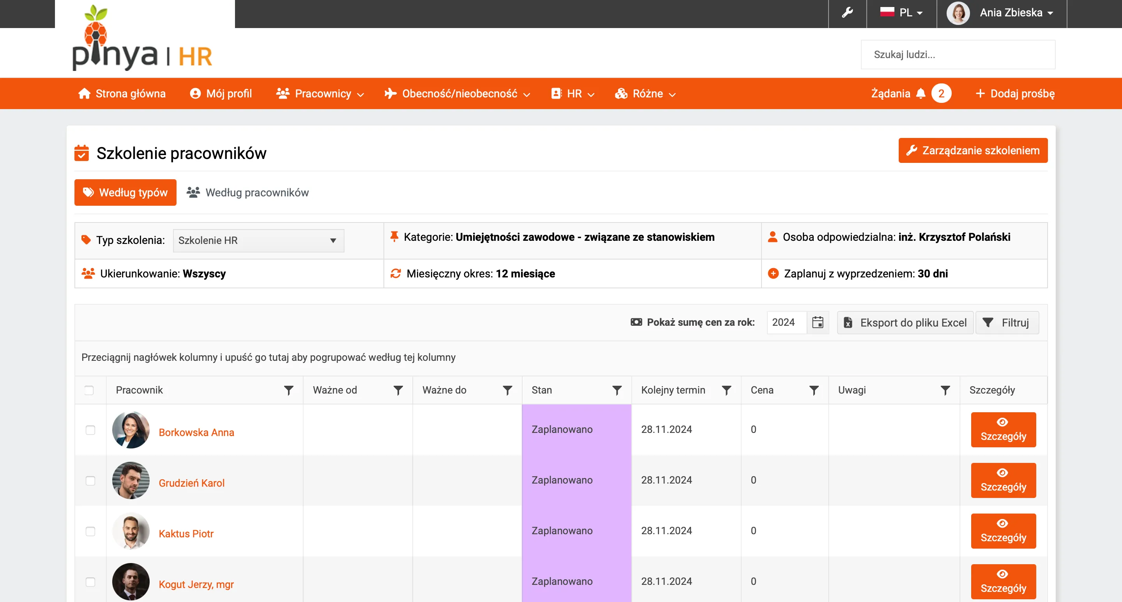Check the box for Kaktus Piotr

tap(90, 531)
